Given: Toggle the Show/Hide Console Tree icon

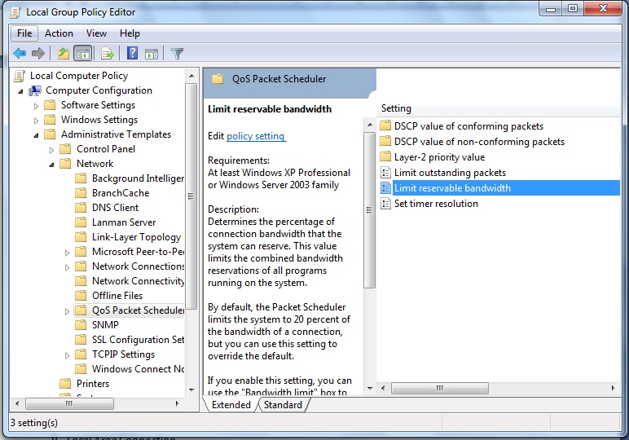Looking at the screenshot, I should pyautogui.click(x=83, y=53).
